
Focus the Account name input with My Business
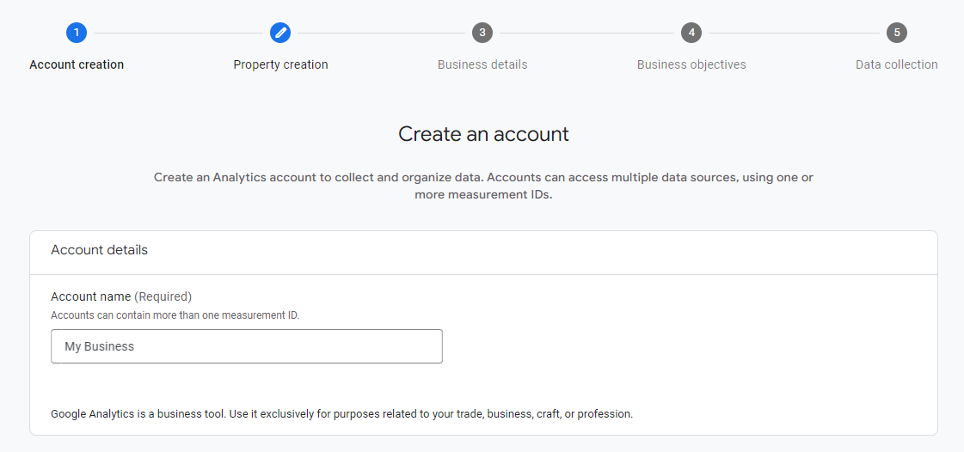[247, 346]
